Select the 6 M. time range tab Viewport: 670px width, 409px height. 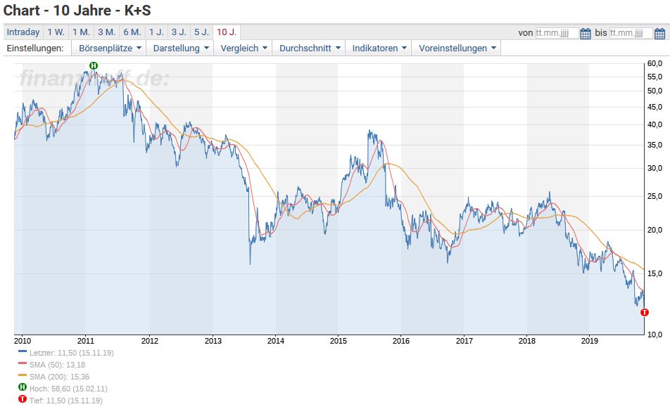pos(132,32)
